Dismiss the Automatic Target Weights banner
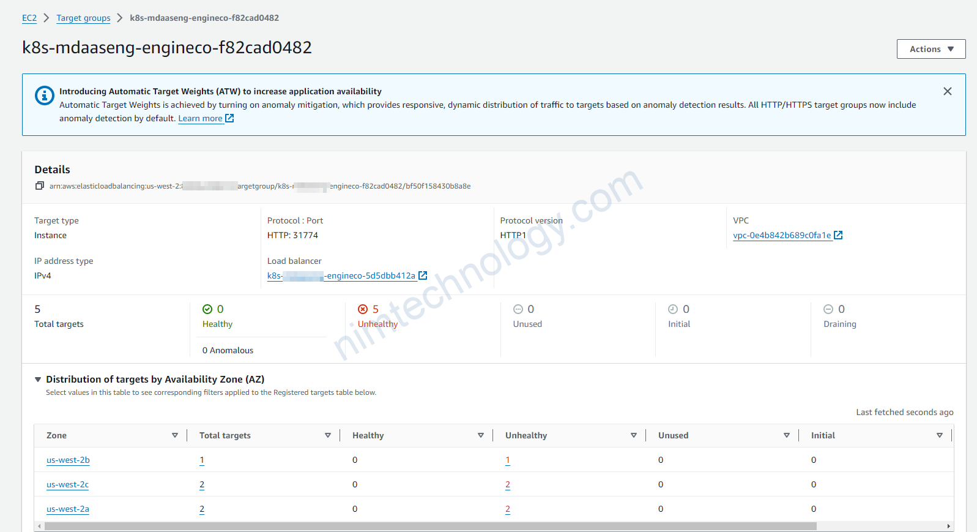Viewport: 977px width, 532px height. [947, 91]
